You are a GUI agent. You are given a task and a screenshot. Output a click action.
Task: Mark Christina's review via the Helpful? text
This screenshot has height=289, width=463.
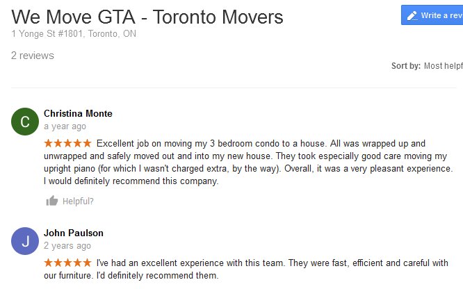(x=78, y=201)
